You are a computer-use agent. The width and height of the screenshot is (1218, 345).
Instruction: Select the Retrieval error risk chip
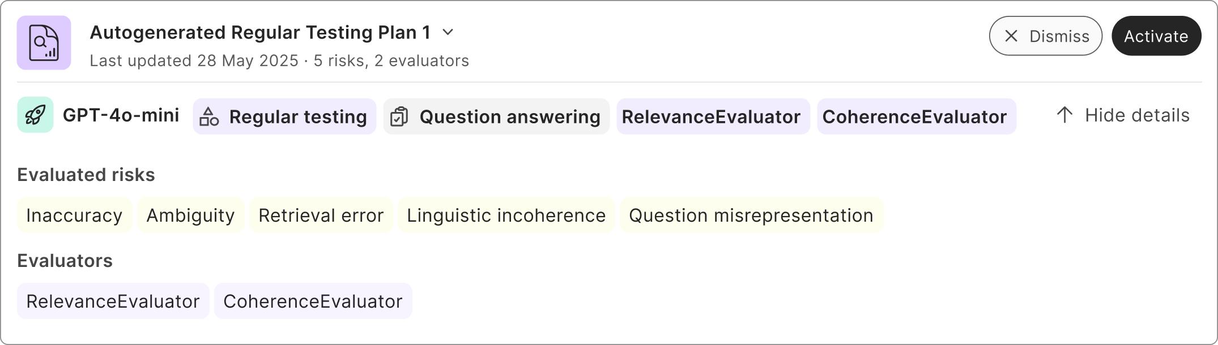(321, 215)
